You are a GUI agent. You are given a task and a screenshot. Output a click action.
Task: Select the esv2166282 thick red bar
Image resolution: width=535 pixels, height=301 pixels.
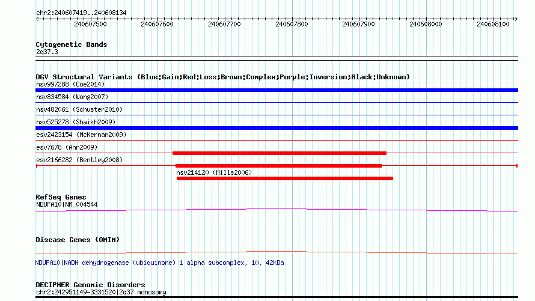pos(278,166)
